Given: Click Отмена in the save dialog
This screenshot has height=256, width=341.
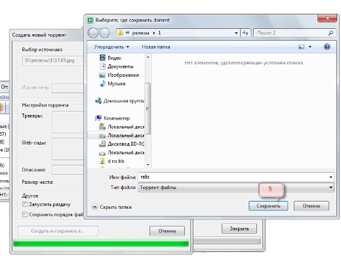Looking at the screenshot, I should [311, 206].
